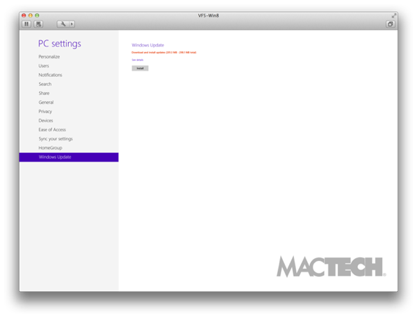Click the window view icon at toolbar right

coord(390,24)
